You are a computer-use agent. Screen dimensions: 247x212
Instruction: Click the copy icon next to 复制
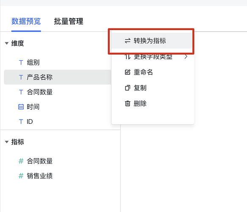tap(128, 88)
